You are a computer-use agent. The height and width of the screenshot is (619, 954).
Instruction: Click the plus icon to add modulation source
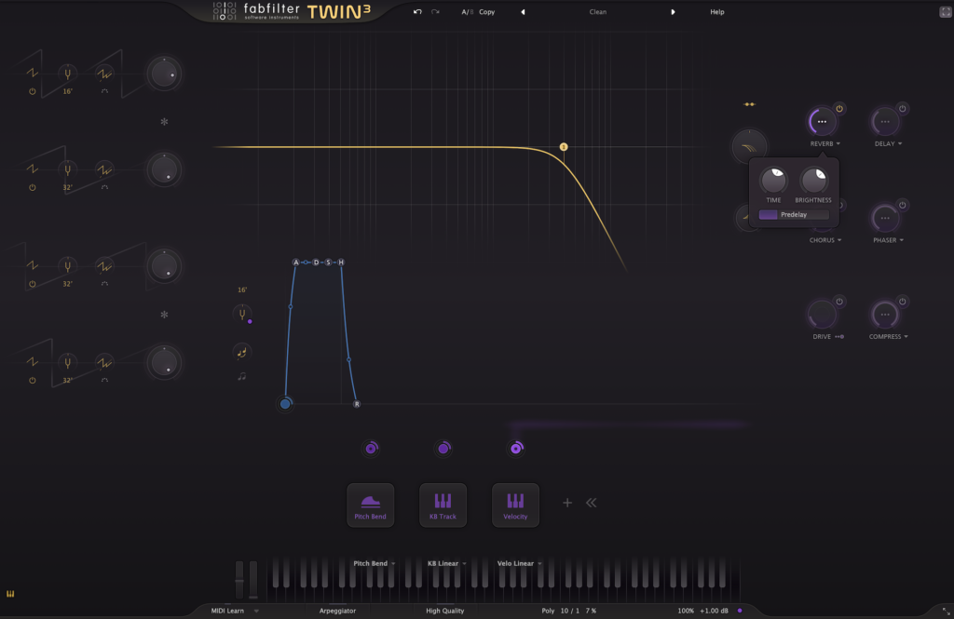click(x=567, y=503)
